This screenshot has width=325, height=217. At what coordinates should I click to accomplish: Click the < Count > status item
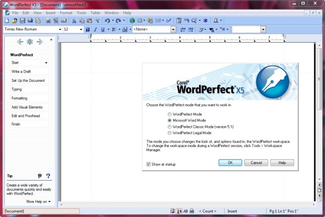tap(208, 211)
